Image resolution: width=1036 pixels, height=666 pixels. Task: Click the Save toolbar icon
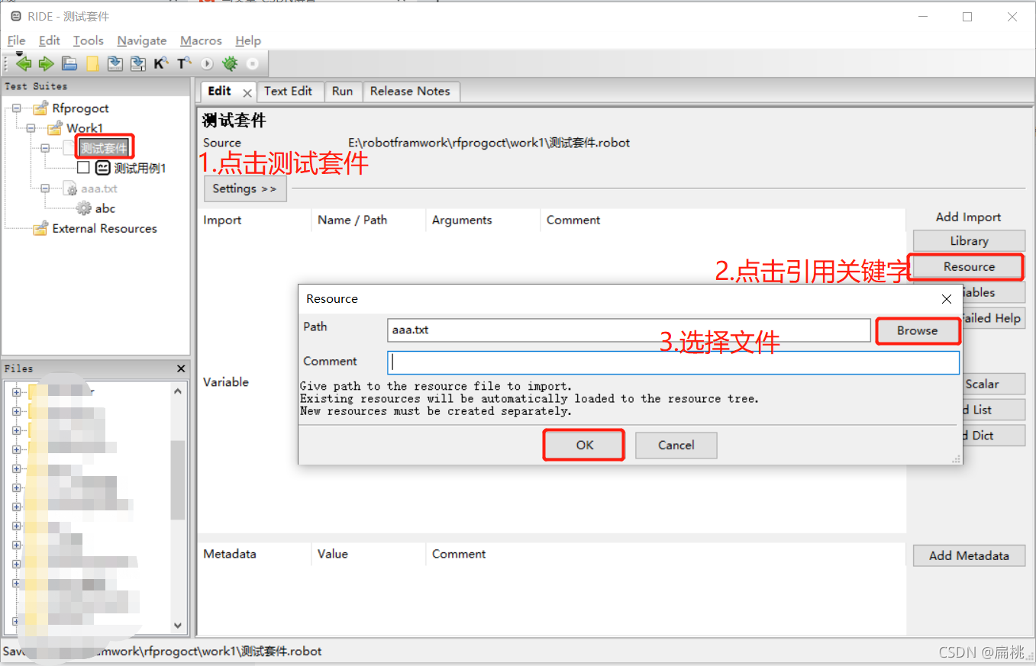click(115, 63)
